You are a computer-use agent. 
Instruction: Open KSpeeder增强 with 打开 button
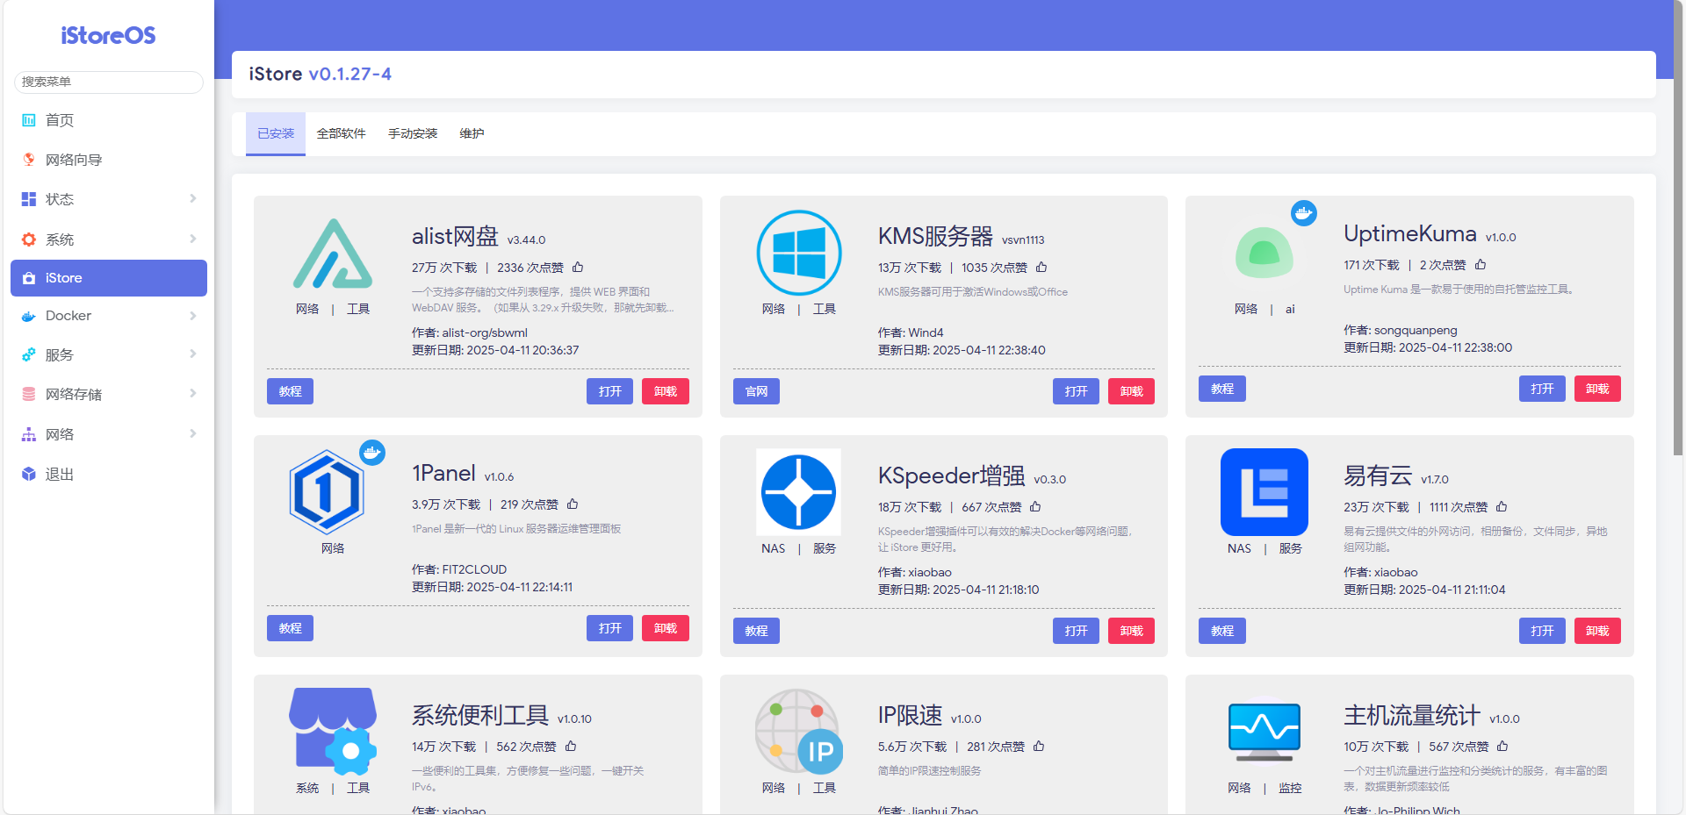[x=1076, y=631]
